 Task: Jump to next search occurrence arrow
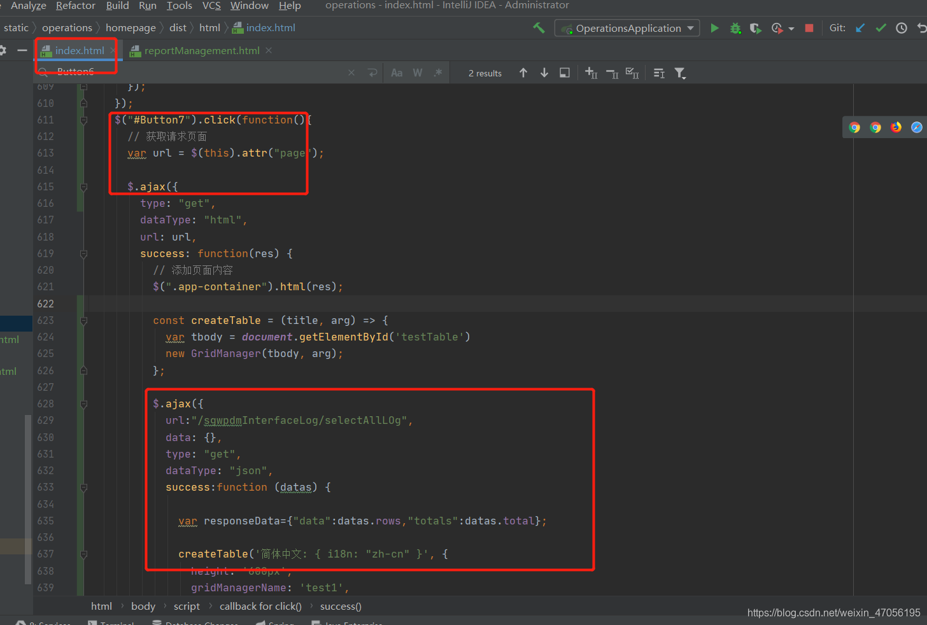pos(544,73)
